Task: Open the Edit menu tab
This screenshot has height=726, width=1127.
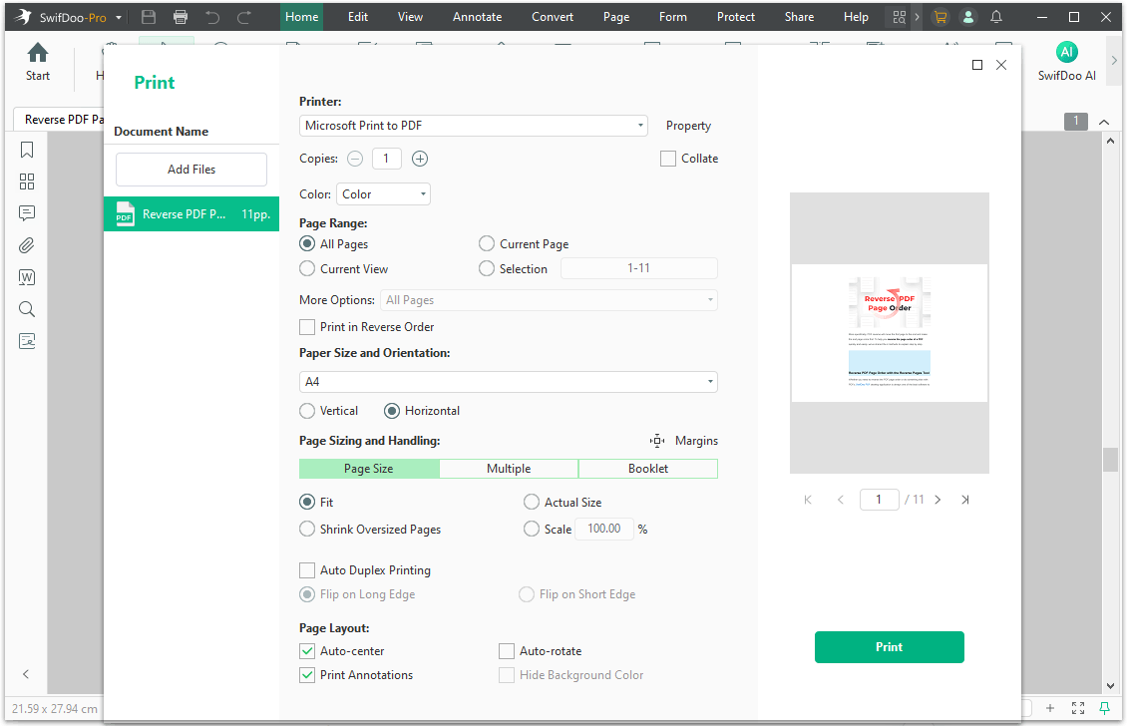Action: [x=358, y=17]
